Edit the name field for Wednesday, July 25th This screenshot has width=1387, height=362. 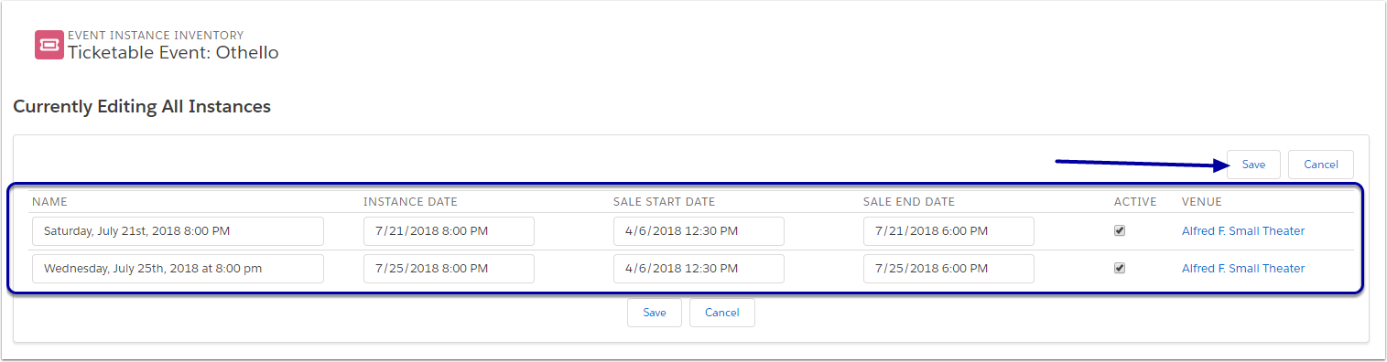pyautogui.click(x=178, y=269)
